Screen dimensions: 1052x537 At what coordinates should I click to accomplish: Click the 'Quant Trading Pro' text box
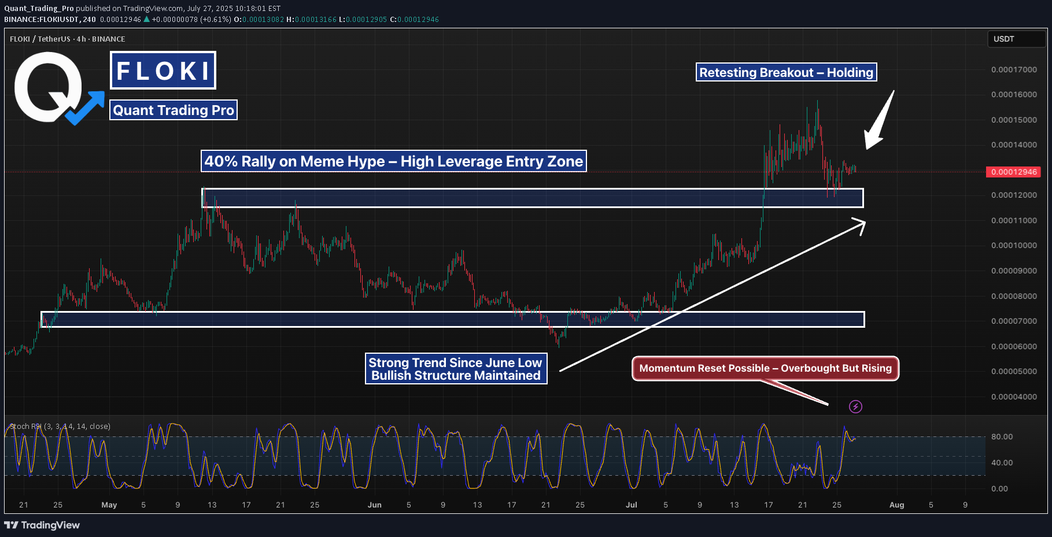pyautogui.click(x=174, y=110)
